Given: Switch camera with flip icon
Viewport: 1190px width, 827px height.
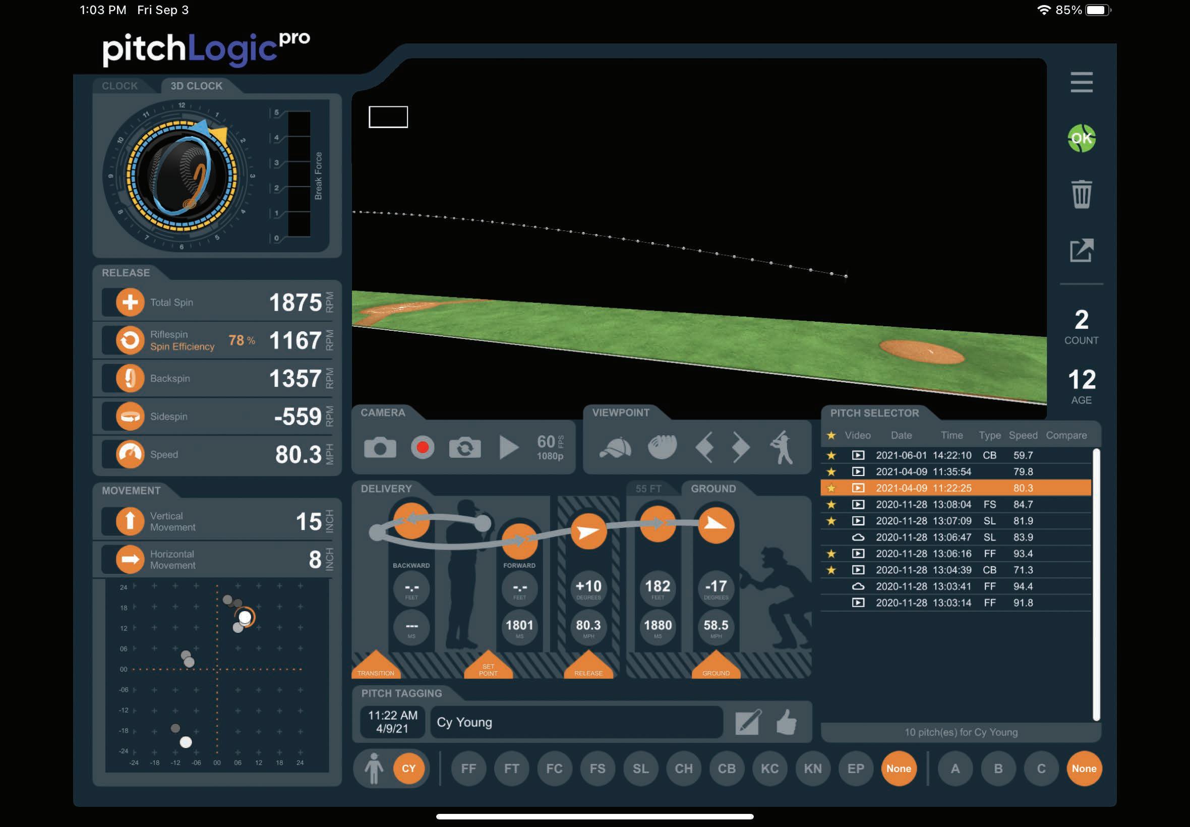Looking at the screenshot, I should coord(465,448).
